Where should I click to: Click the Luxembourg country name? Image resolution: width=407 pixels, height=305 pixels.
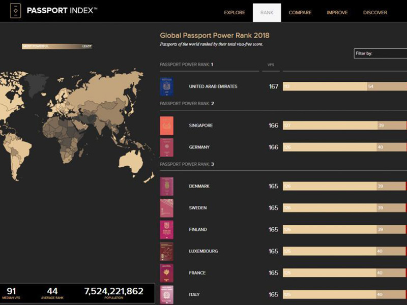[x=203, y=251]
